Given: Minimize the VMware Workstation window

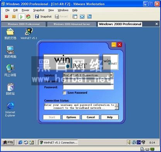Looking at the screenshot, I should [x=146, y=4].
